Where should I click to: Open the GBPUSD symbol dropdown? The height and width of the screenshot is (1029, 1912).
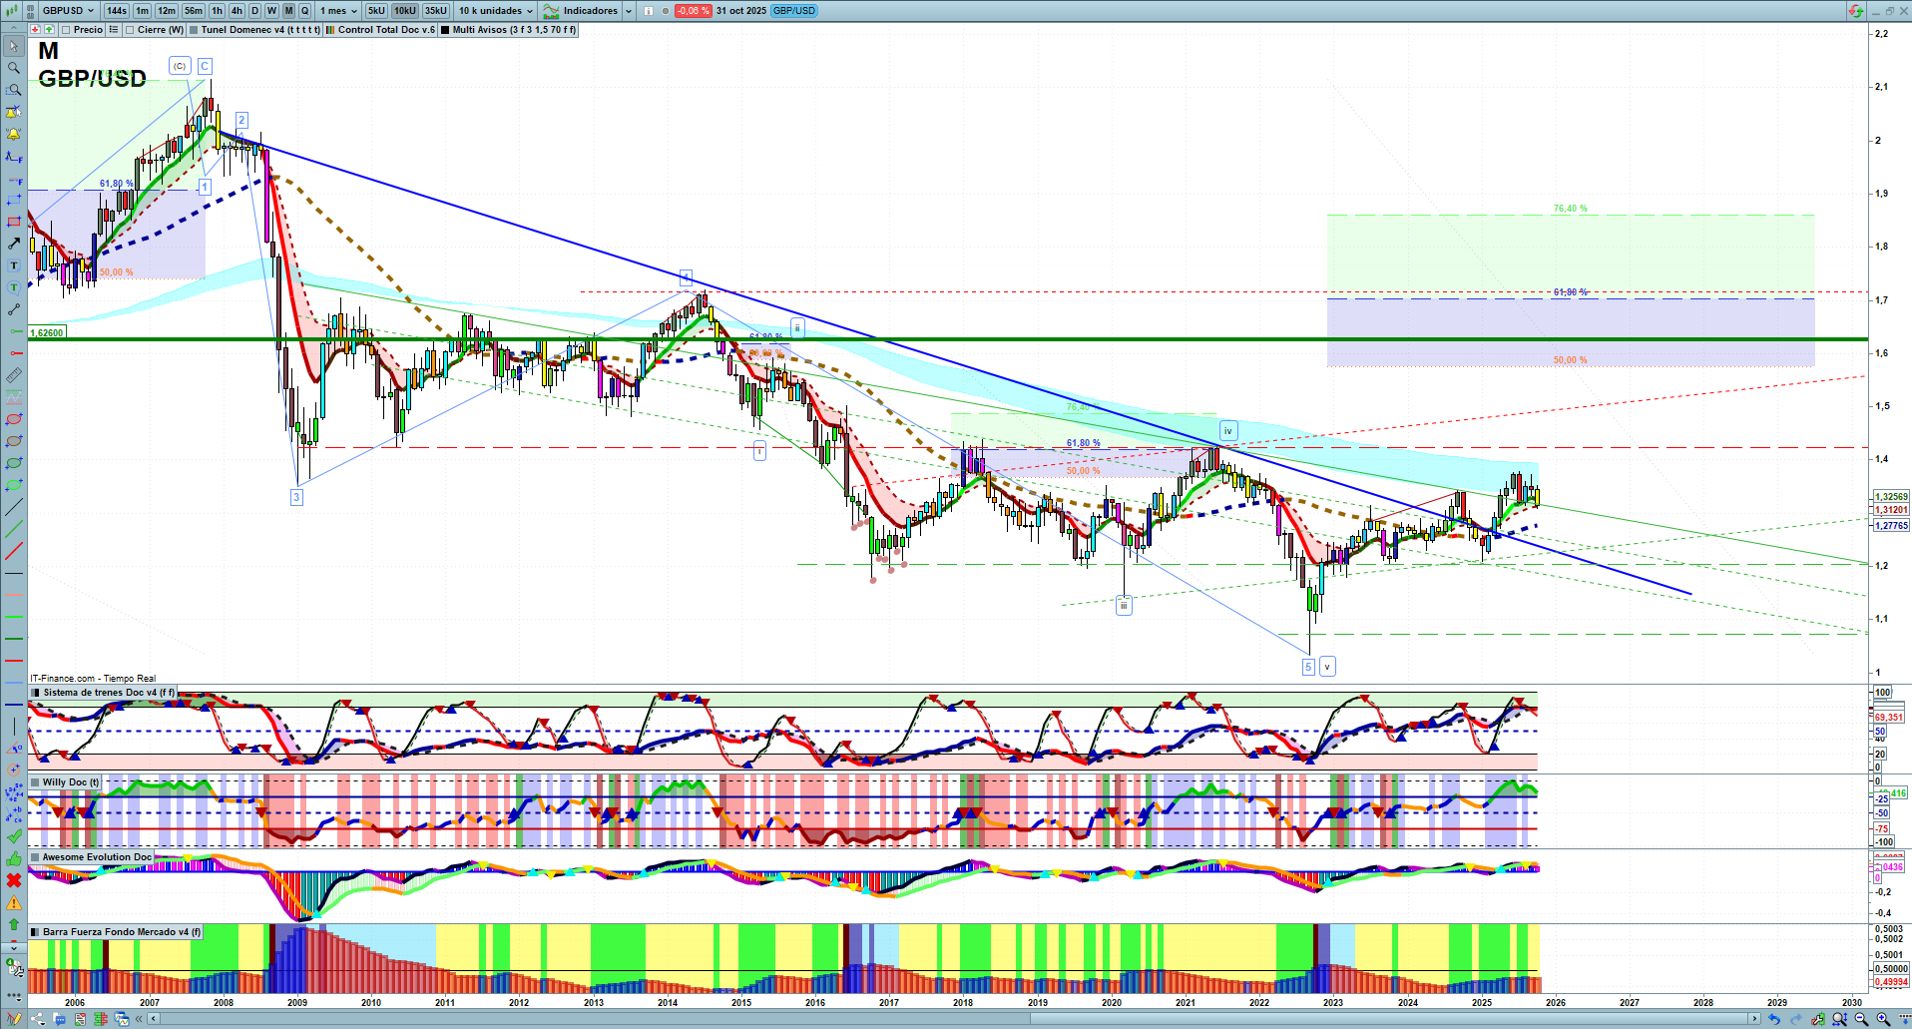point(68,11)
